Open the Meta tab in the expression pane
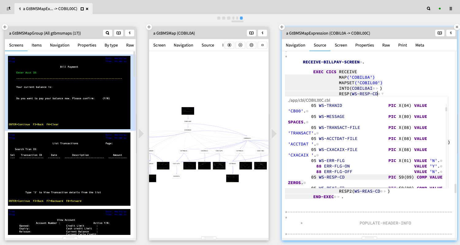The width and height of the screenshot is (460, 245). point(420,45)
